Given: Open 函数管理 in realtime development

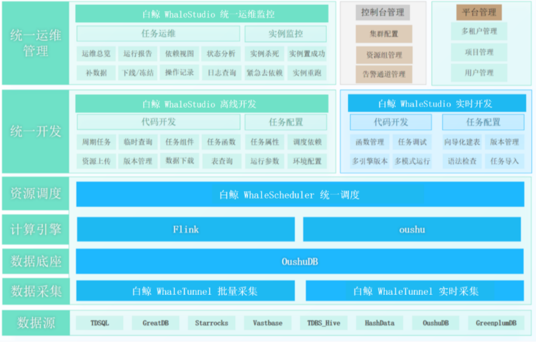Looking at the screenshot, I should [370, 142].
